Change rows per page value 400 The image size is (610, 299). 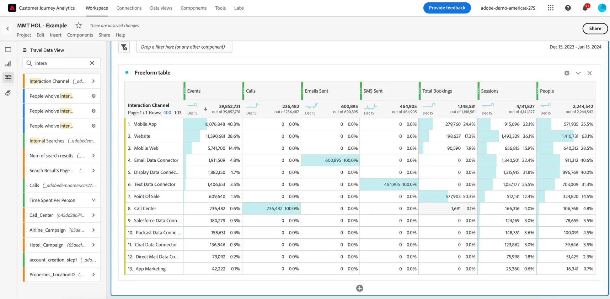coord(167,112)
